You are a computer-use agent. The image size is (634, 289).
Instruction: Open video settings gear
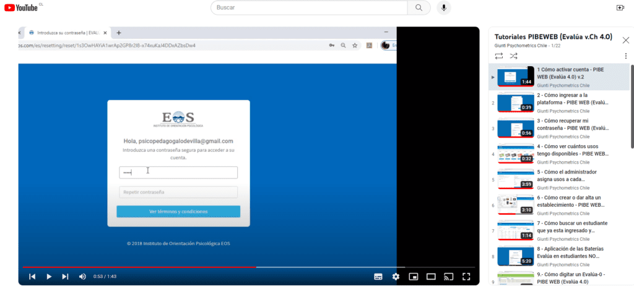coord(396,277)
